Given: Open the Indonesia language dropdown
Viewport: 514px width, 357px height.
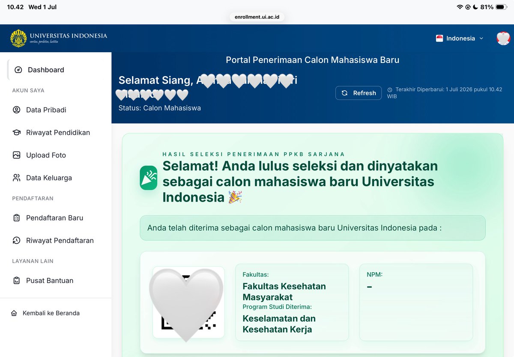Looking at the screenshot, I should click(460, 38).
